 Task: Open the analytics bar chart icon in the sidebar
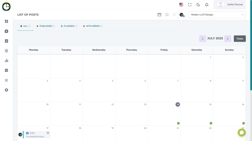coord(6,61)
